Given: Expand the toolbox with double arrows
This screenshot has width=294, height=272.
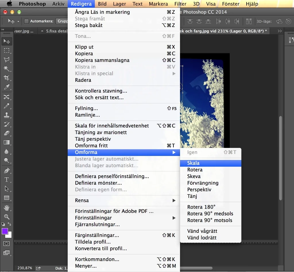Looking at the screenshot, I should [3, 30].
